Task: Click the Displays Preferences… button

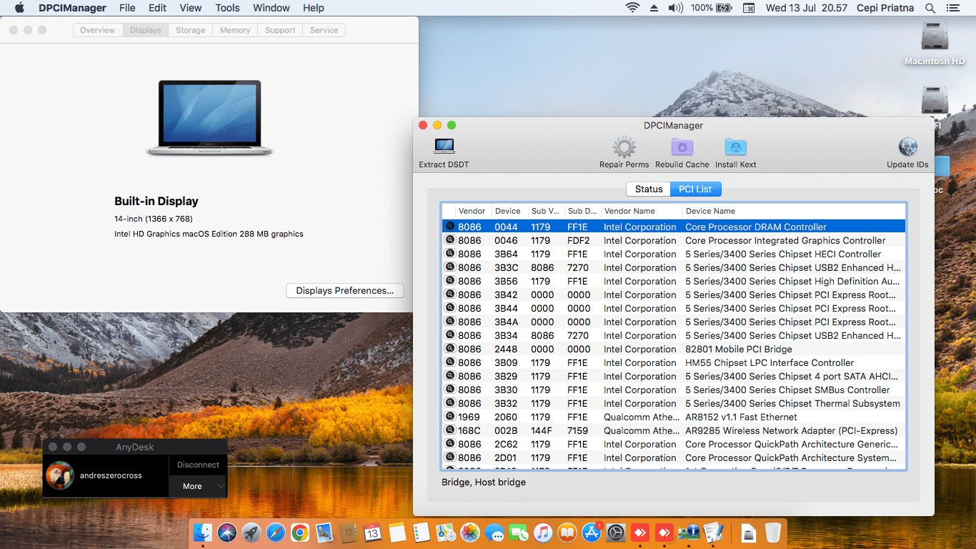Action: (x=345, y=291)
